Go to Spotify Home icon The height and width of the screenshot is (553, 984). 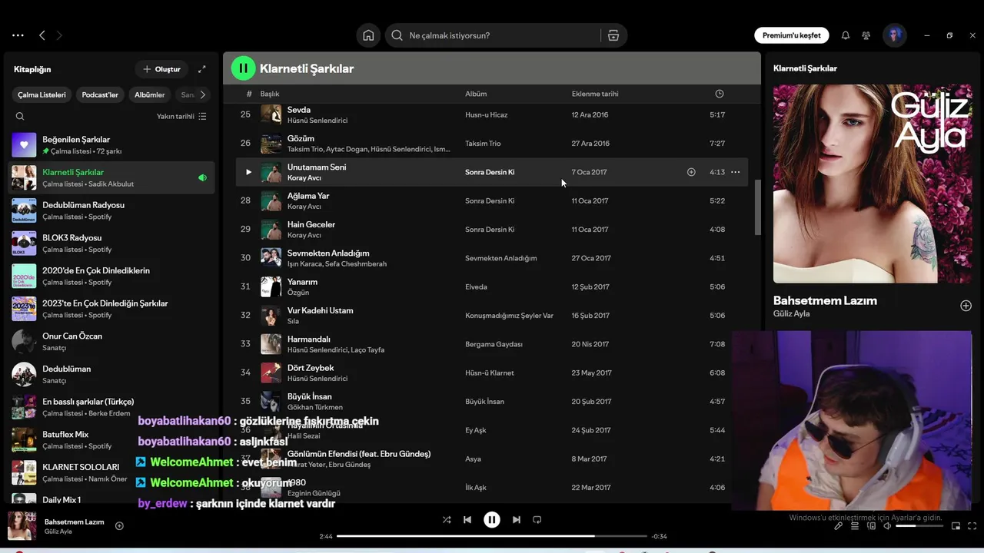[368, 35]
